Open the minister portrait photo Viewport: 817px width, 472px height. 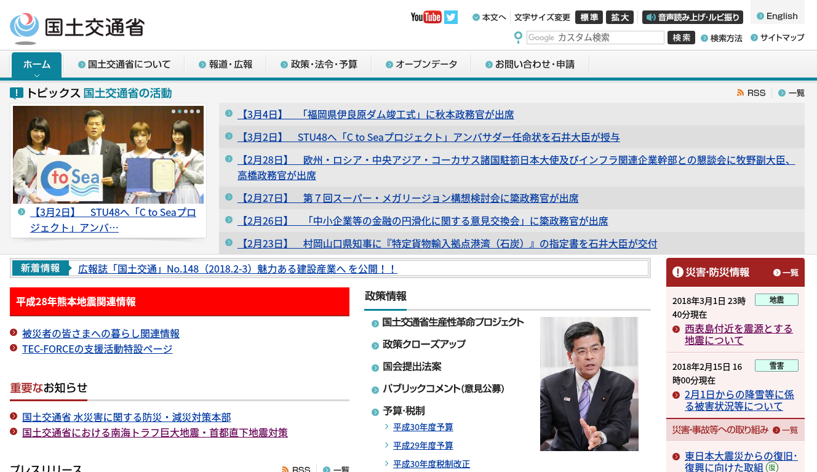[589, 384]
